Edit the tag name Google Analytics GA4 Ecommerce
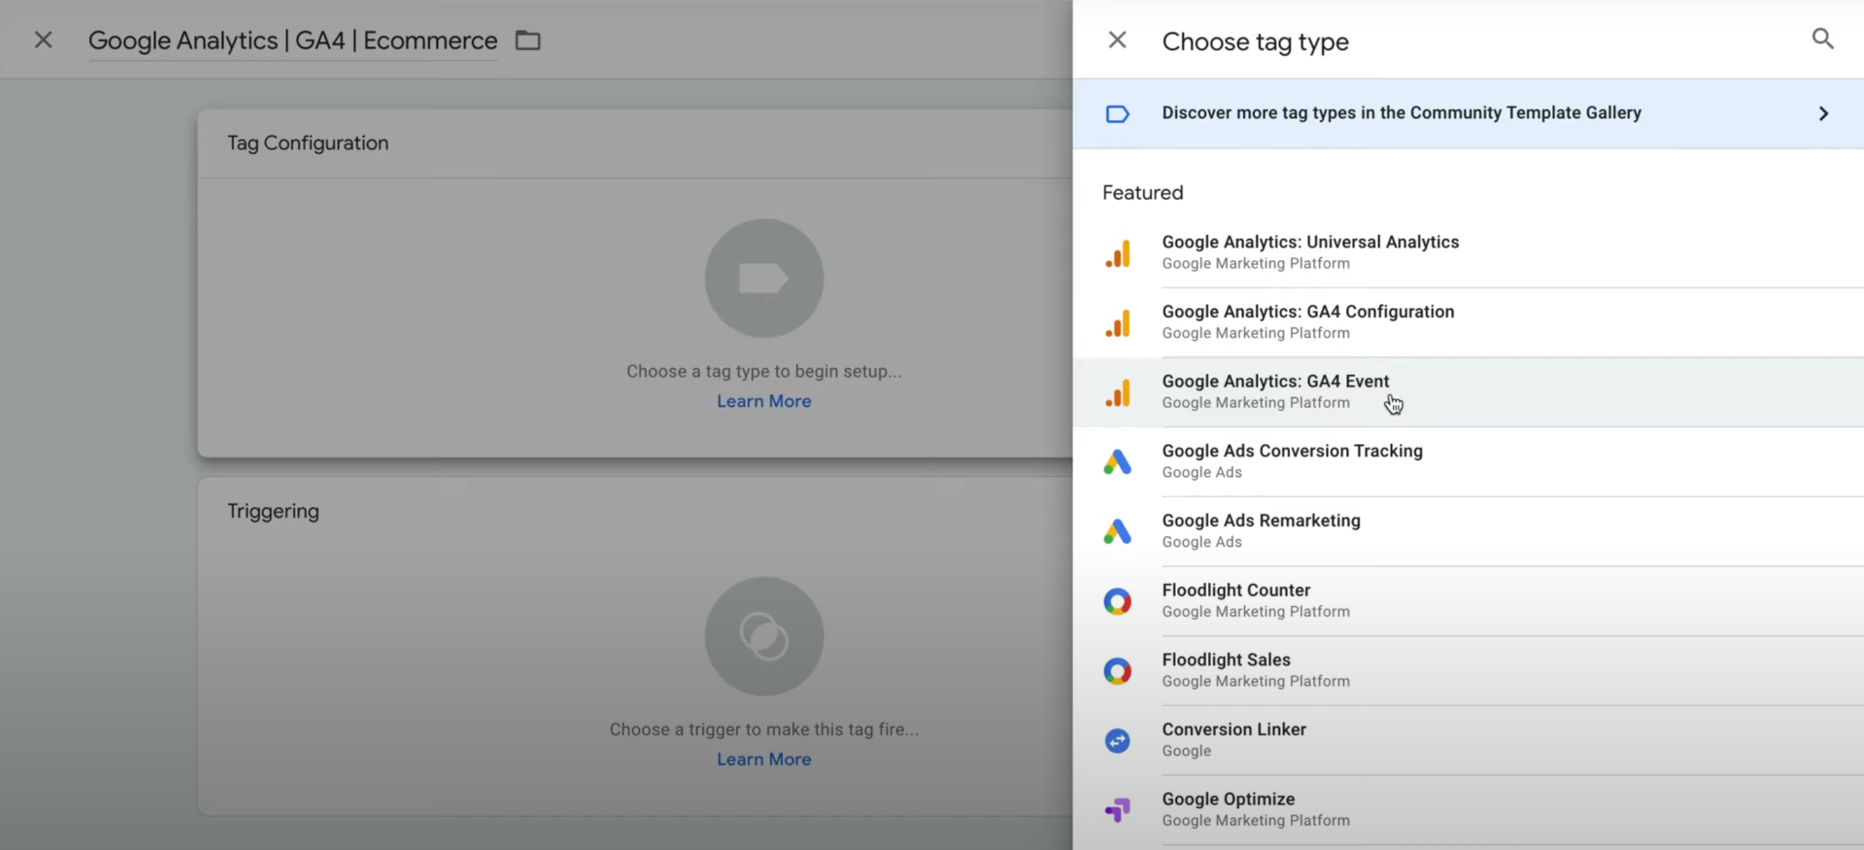This screenshot has width=1864, height=850. 292,41
